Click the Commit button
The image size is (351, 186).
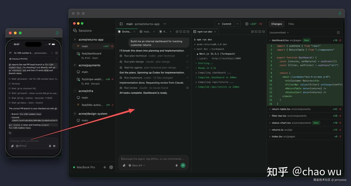225,24
